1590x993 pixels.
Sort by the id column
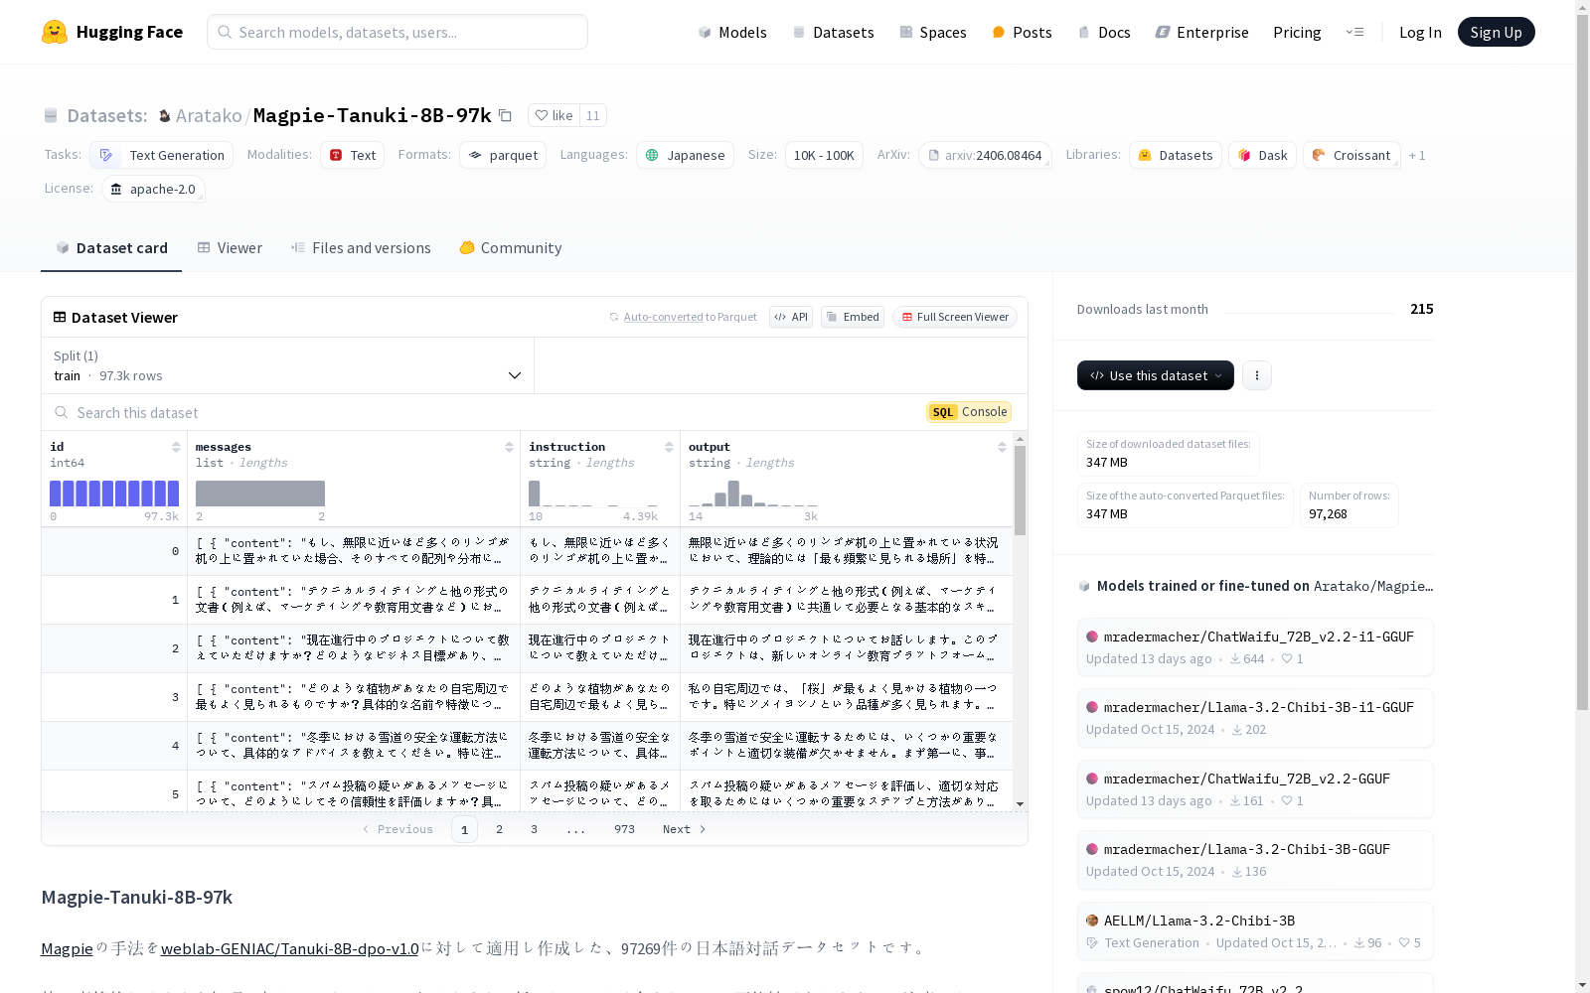click(176, 447)
